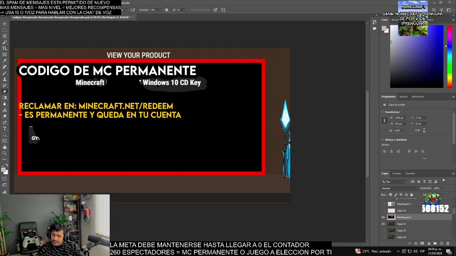Viewport: 456px width, 256px height.
Task: Select the Eyedropper tool
Action: tap(5, 61)
